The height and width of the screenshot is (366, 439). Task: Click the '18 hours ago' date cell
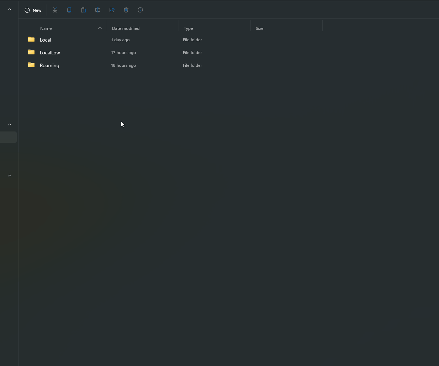[x=123, y=65]
